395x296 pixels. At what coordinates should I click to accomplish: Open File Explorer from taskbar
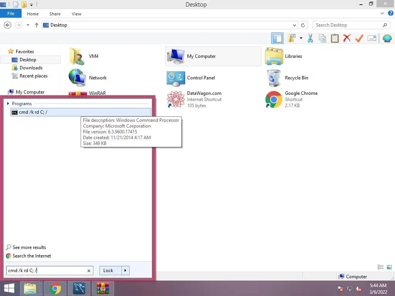(30, 288)
